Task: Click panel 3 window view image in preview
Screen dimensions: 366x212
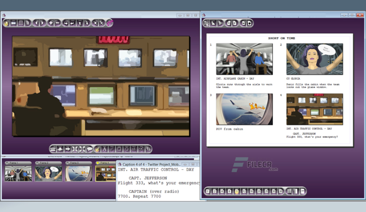Action: click(x=244, y=109)
